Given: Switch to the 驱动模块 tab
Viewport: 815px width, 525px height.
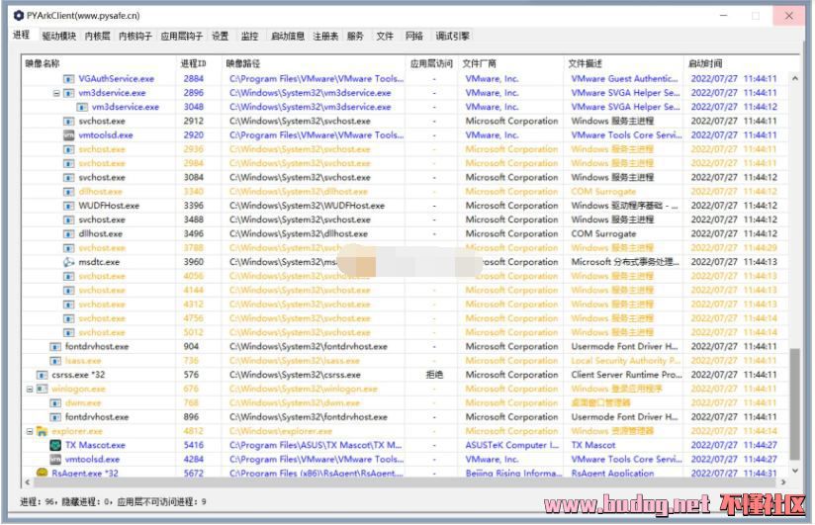Looking at the screenshot, I should pyautogui.click(x=58, y=37).
